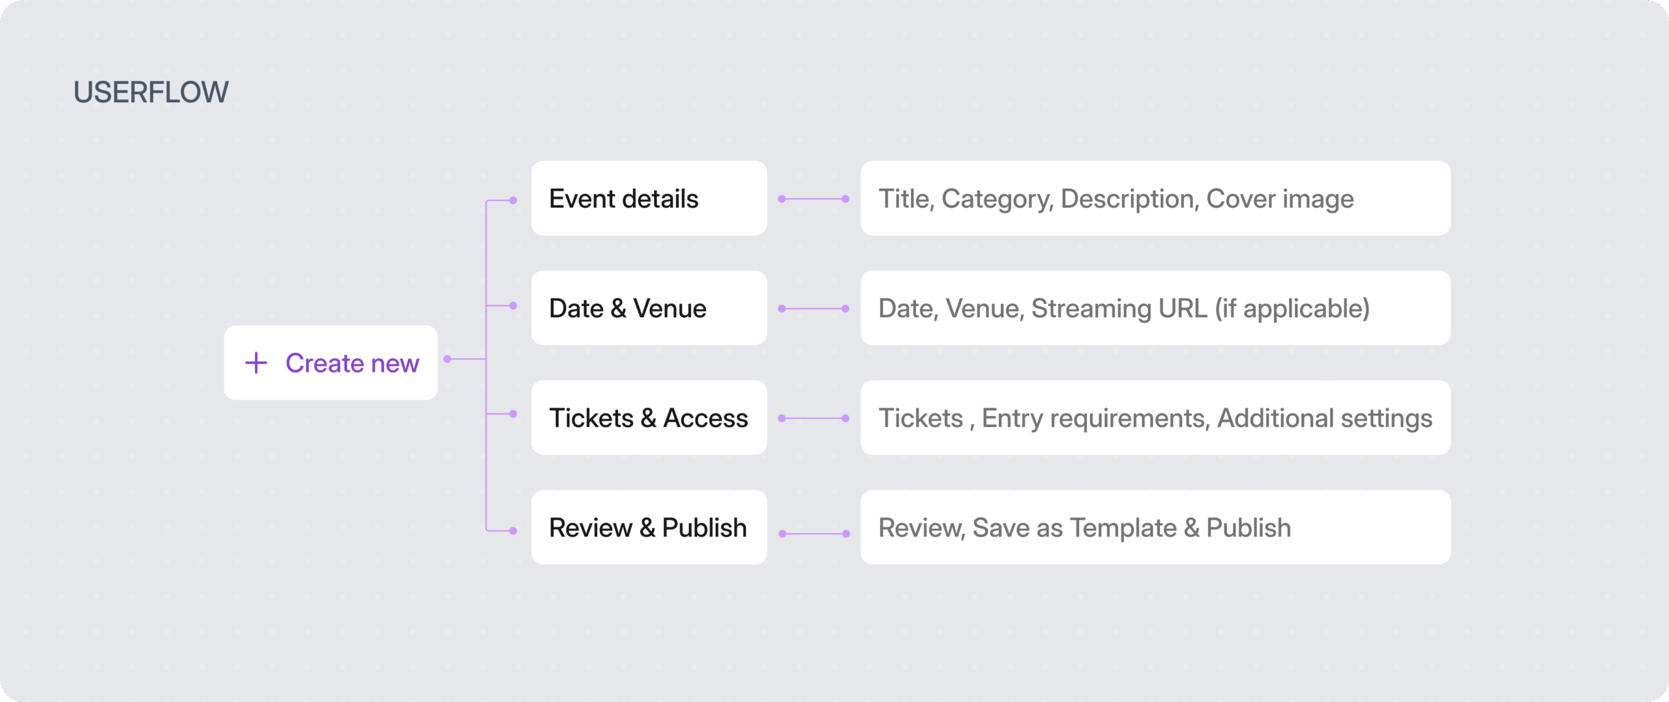This screenshot has height=702, width=1669.
Task: Click connector dot right of Tickets & Access box
Action: click(x=782, y=419)
